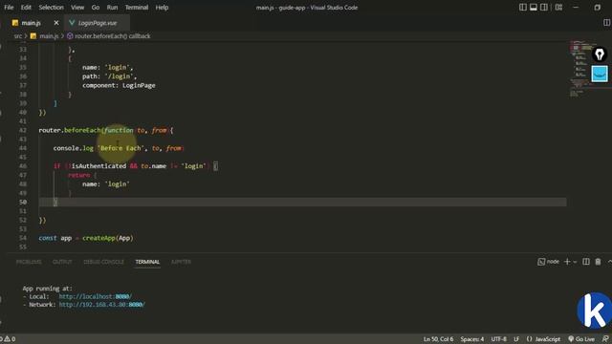Select line number 50 in gutter
Screen dimensions: 612x344
[x=23, y=202]
